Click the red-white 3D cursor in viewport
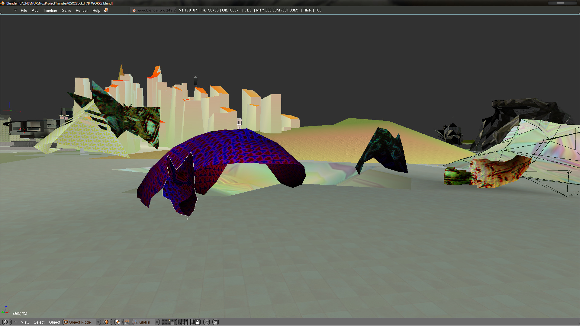Screen dimensions: 580x326 click(22, 131)
